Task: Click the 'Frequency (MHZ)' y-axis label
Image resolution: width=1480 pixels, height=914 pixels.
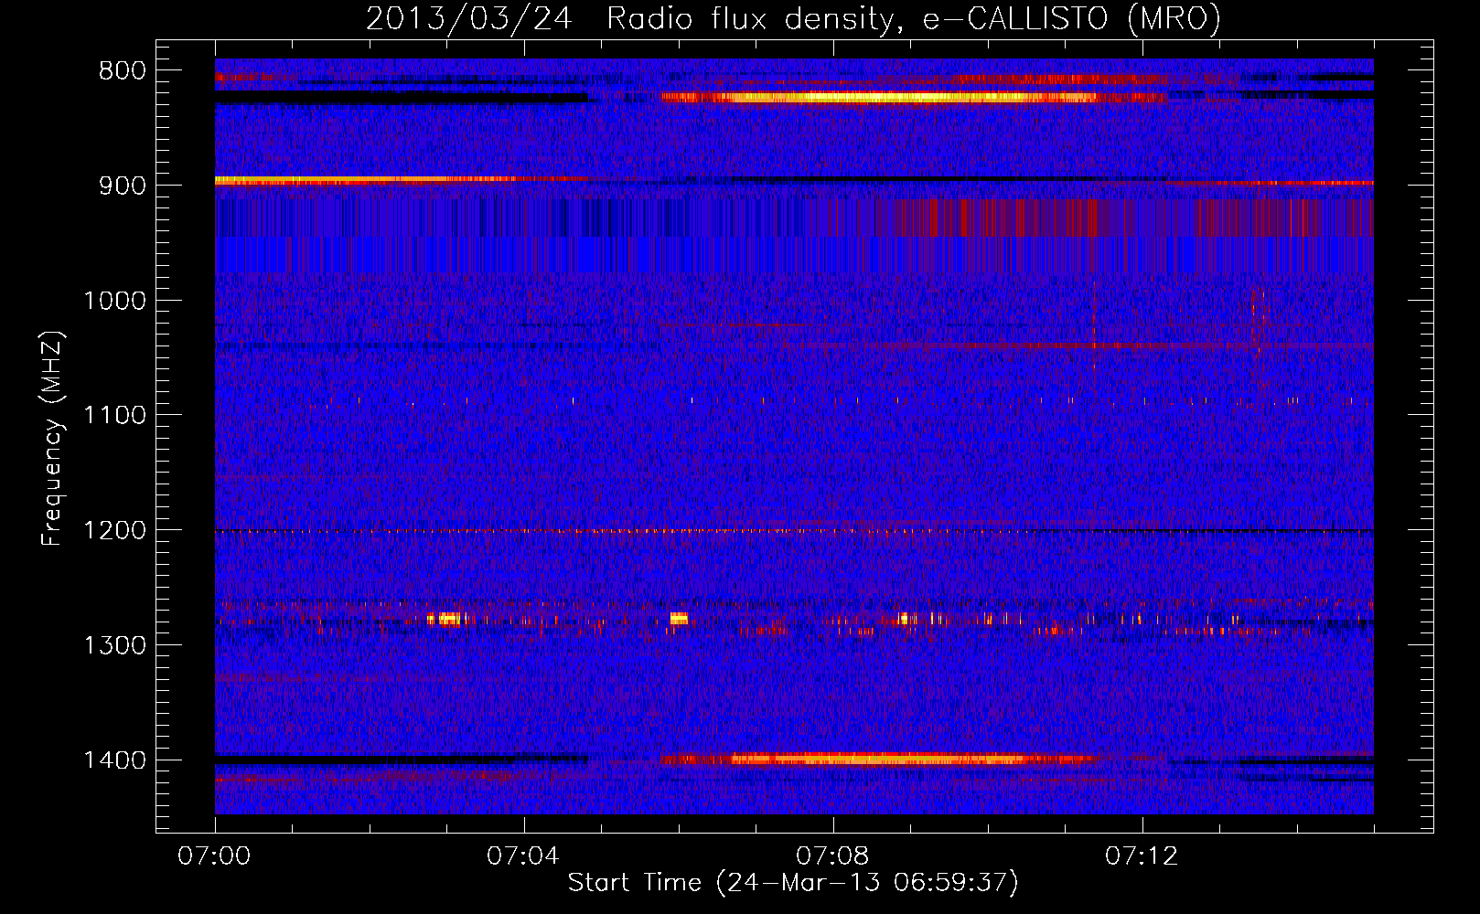Action: [52, 439]
